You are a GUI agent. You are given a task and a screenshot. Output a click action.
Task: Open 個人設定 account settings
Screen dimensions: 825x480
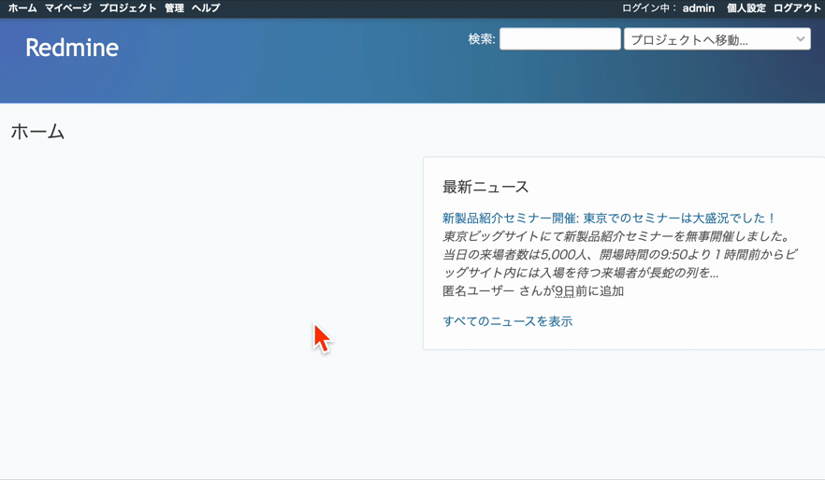coord(745,8)
